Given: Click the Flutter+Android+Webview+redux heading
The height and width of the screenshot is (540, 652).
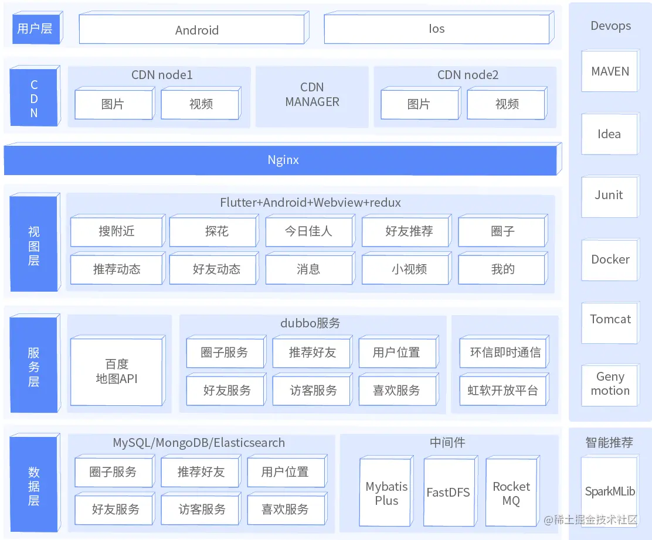Looking at the screenshot, I should 310,202.
